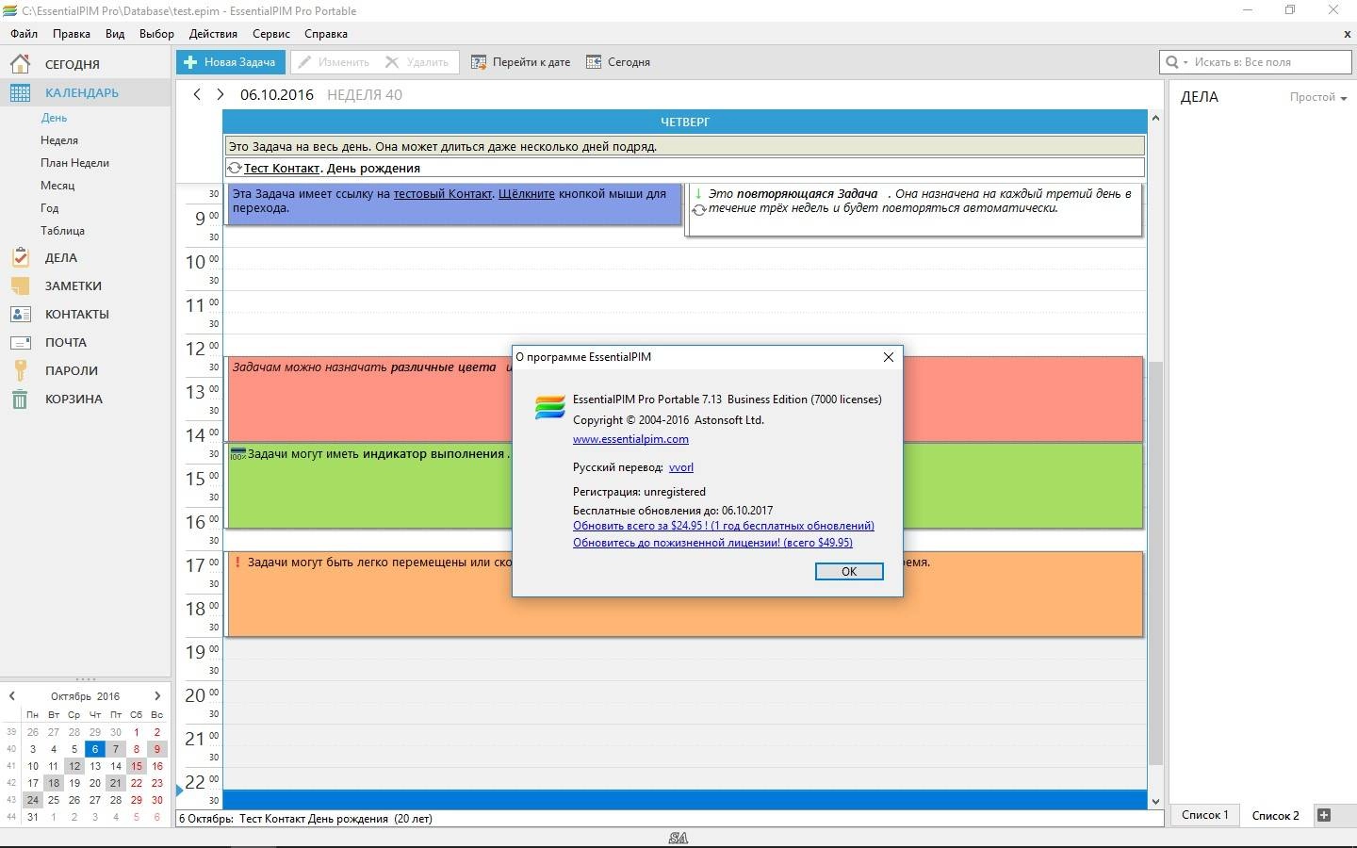Click Перейти к дате toolbar button
This screenshot has width=1357, height=848.
(x=521, y=62)
